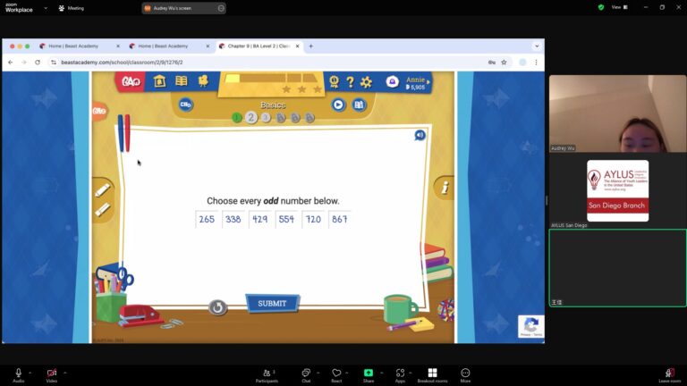Choose the number 338

click(x=233, y=219)
